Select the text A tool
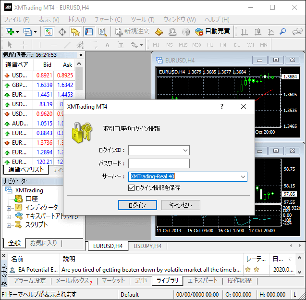This screenshot has height=300, width=306. (x=107, y=45)
